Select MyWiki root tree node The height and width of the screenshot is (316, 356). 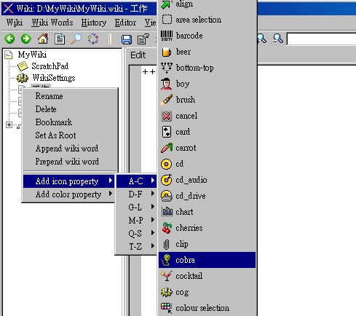(32, 55)
